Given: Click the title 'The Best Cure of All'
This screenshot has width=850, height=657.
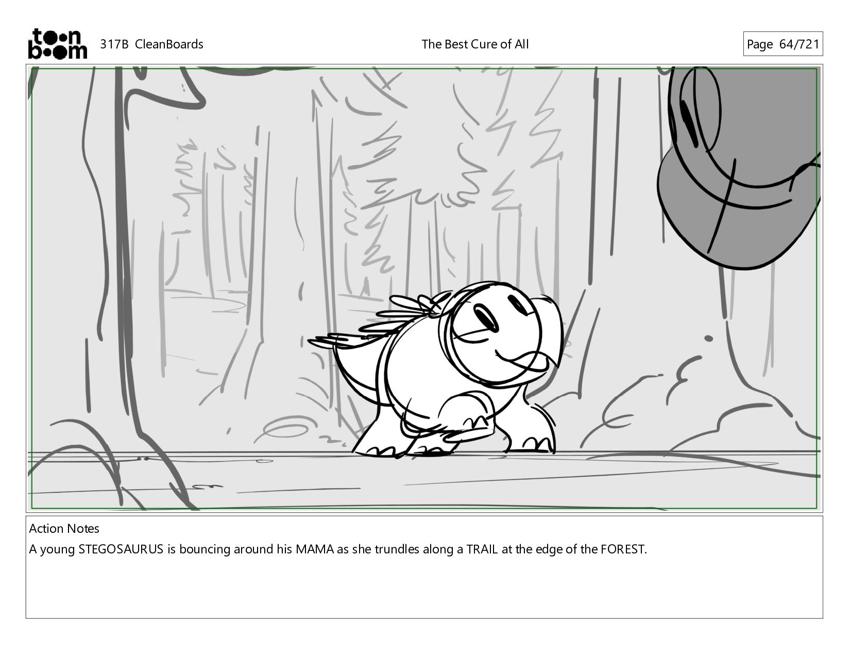Looking at the screenshot, I should click(x=475, y=44).
